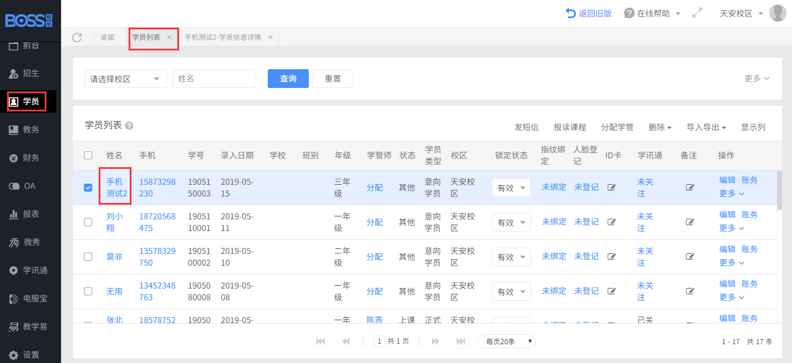
Task: Open the 学讯通 sidebar module
Action: coord(28,270)
